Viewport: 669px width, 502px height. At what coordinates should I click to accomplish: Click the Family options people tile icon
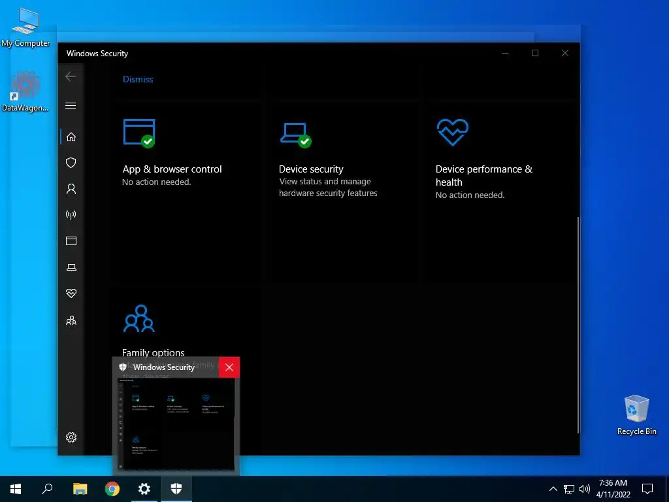pyautogui.click(x=139, y=318)
